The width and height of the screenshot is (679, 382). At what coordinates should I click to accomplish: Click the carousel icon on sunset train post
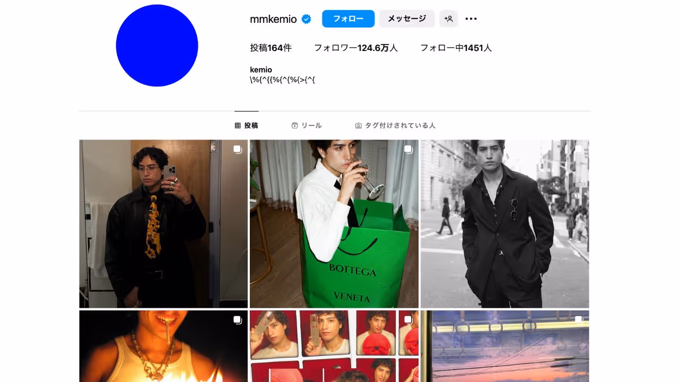579,320
